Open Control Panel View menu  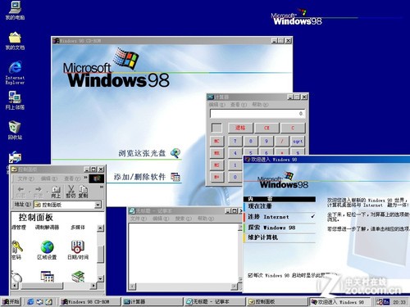click(x=72, y=178)
